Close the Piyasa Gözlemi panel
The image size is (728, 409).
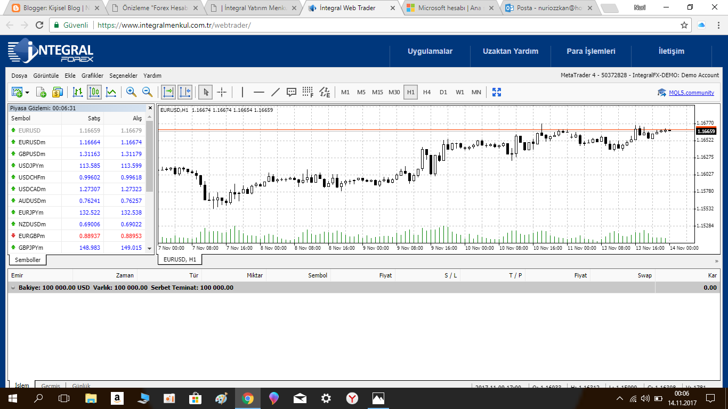click(150, 108)
